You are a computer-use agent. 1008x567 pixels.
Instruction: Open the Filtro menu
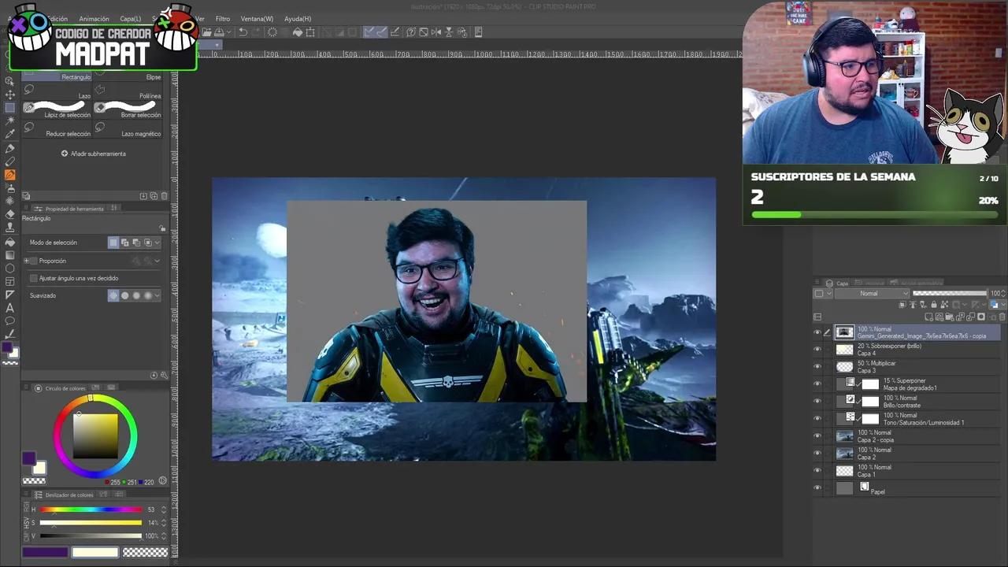(x=223, y=19)
